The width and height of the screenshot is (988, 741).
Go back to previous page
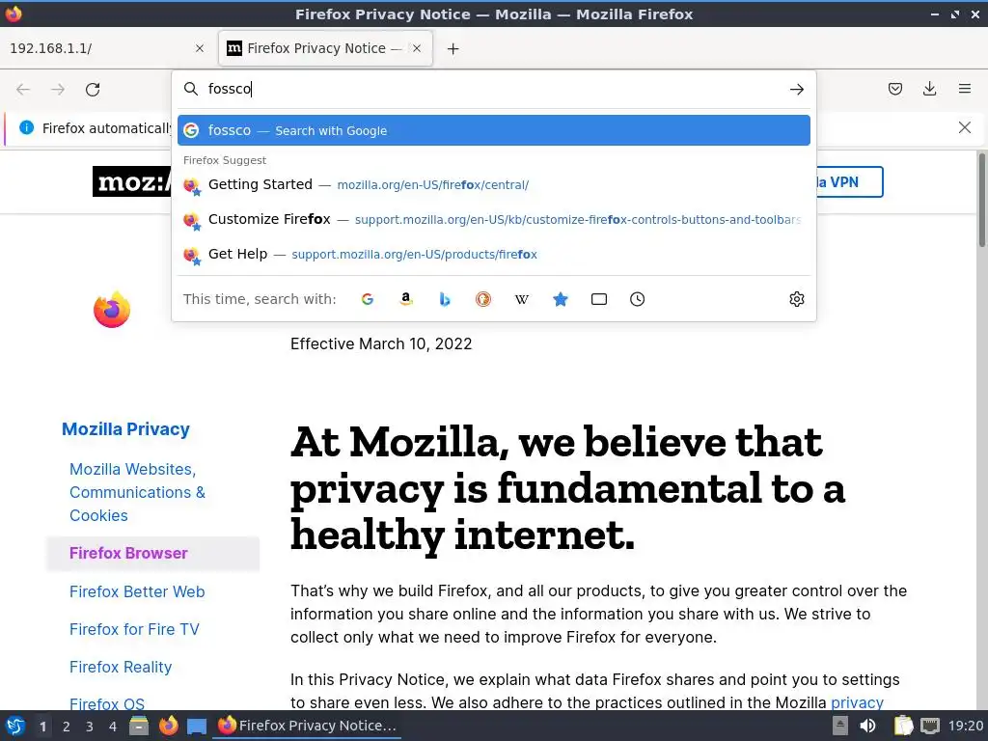point(23,90)
